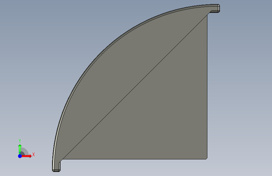Click the blue Z axis origin dot
The image size is (272, 176).
(20, 156)
